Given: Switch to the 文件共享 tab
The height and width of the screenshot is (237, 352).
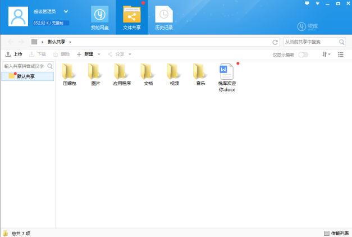Looking at the screenshot, I should pos(132,17).
